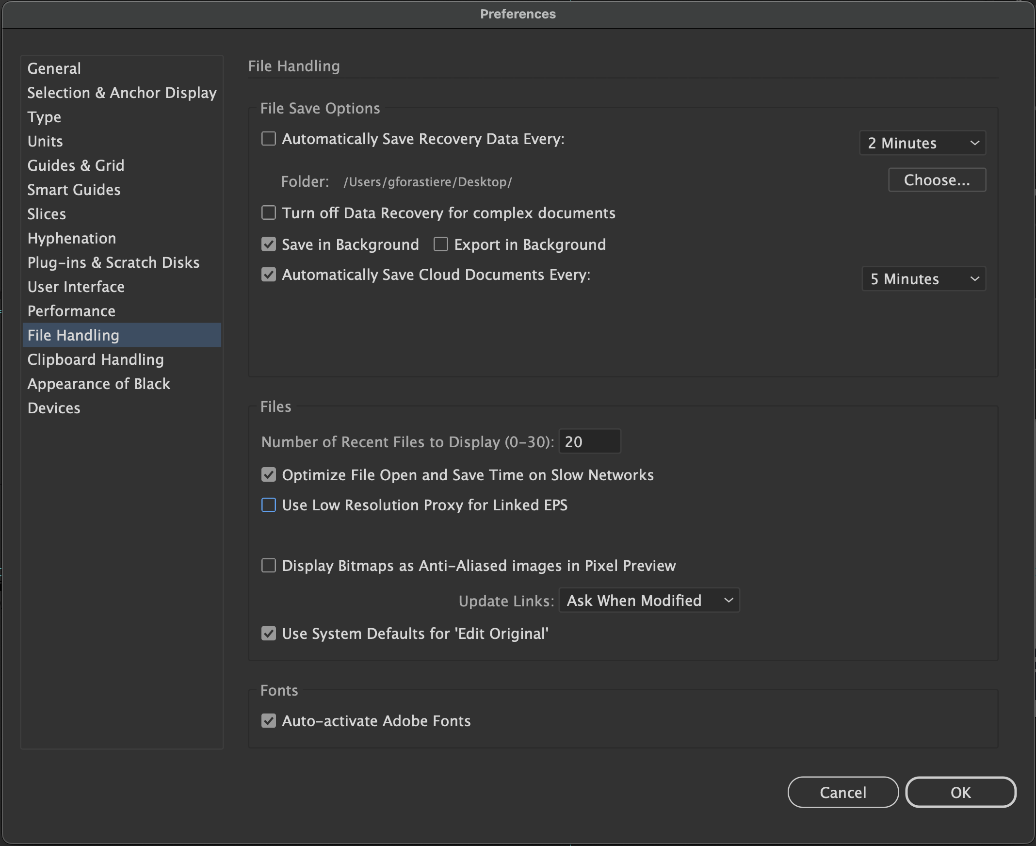
Task: Click Choose to pick a recovery folder
Action: coord(937,179)
